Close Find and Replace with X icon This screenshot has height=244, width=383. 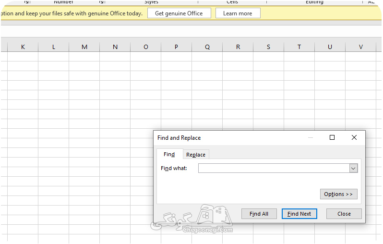click(354, 137)
